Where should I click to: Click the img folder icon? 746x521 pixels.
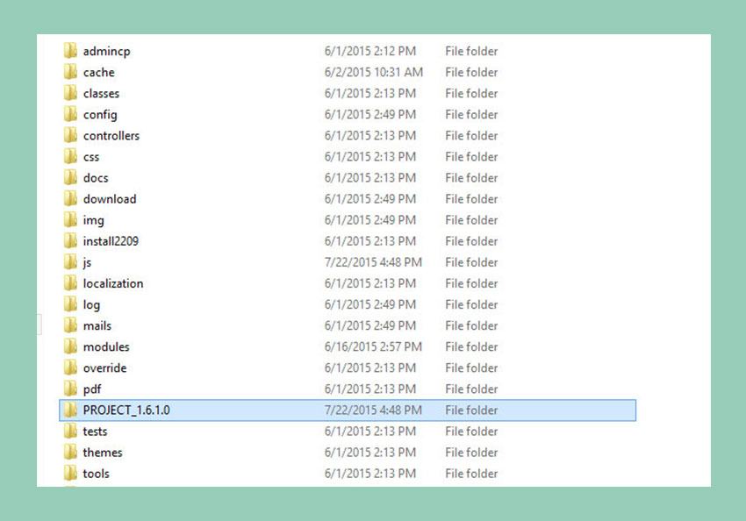tap(70, 220)
